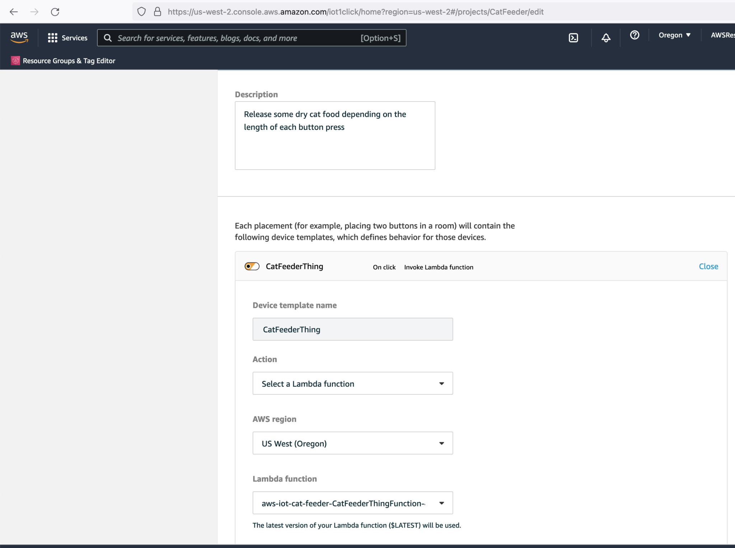Click the Action field label

coord(264,359)
